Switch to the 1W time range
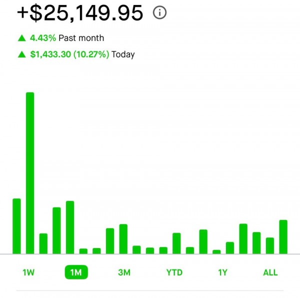 (28, 272)
